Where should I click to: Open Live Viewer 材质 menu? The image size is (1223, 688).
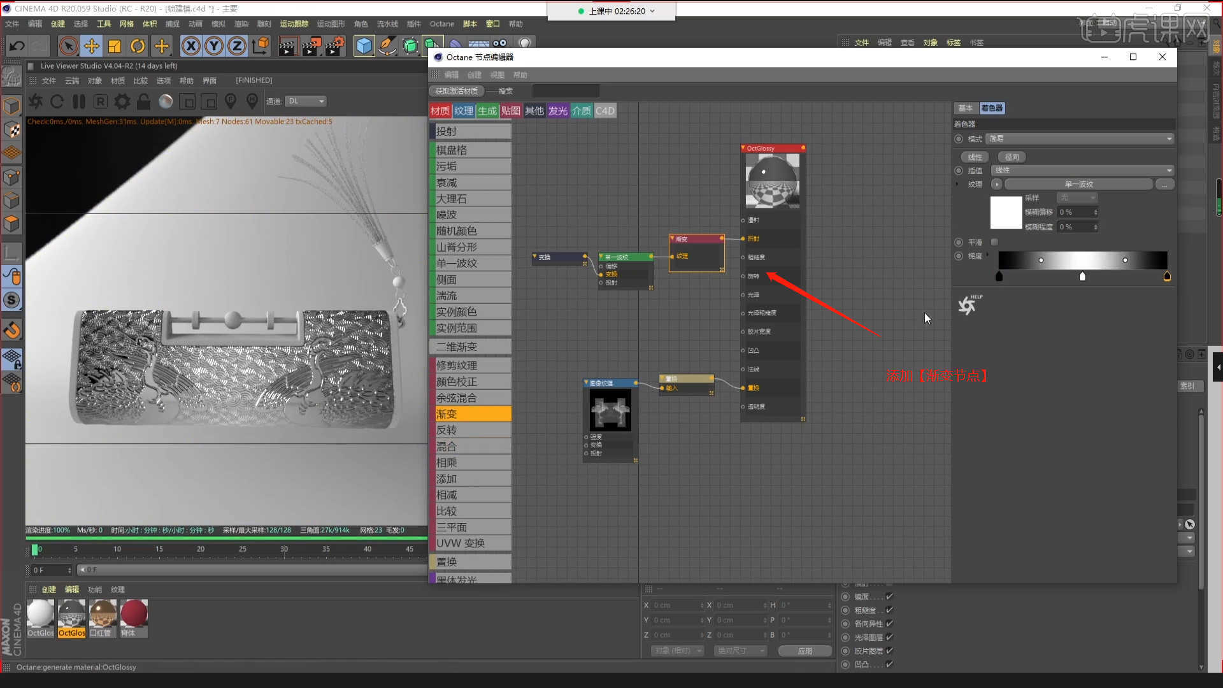118,80
